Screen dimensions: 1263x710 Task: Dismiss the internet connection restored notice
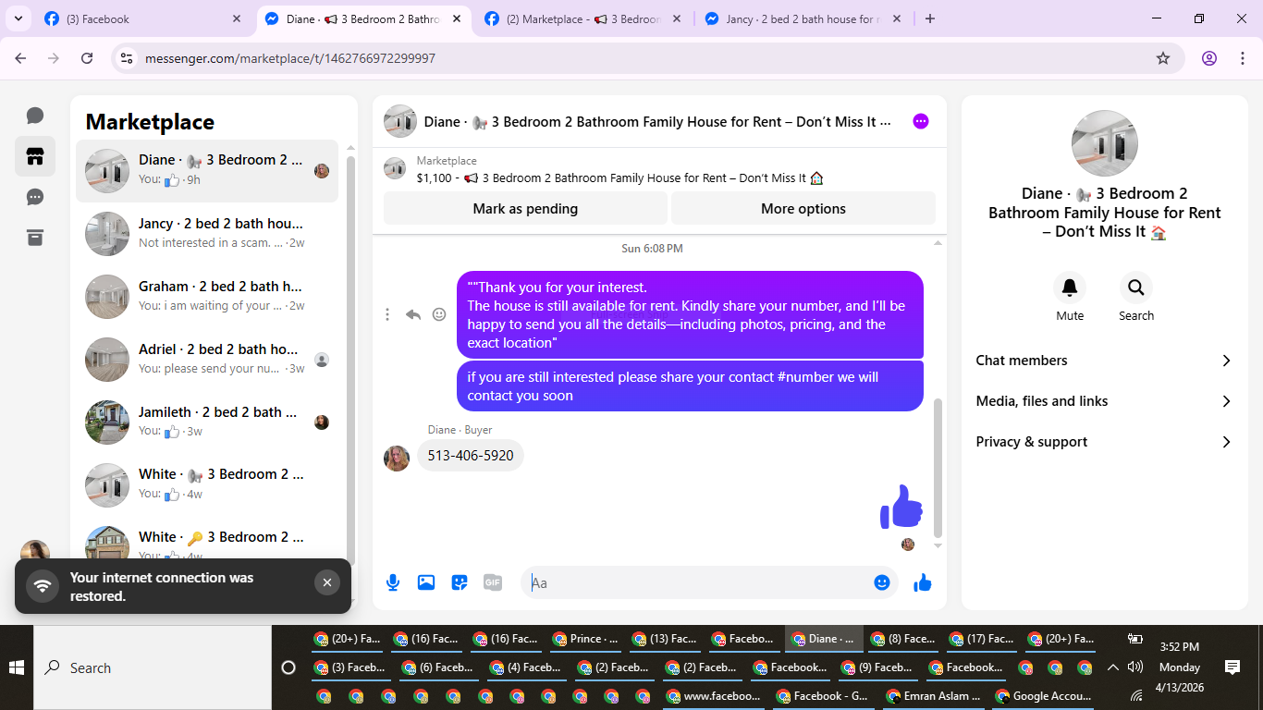(x=326, y=582)
